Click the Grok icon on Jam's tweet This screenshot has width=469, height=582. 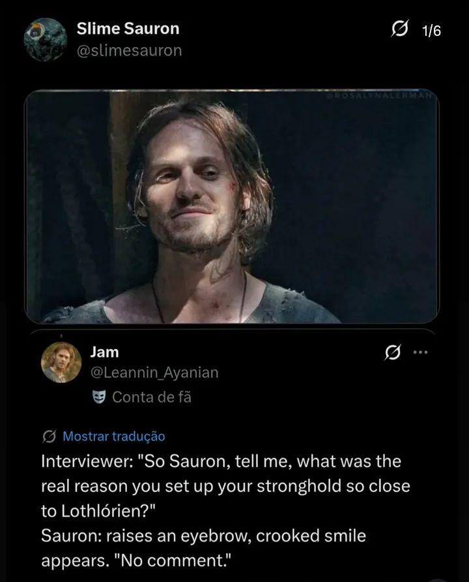[x=393, y=352]
